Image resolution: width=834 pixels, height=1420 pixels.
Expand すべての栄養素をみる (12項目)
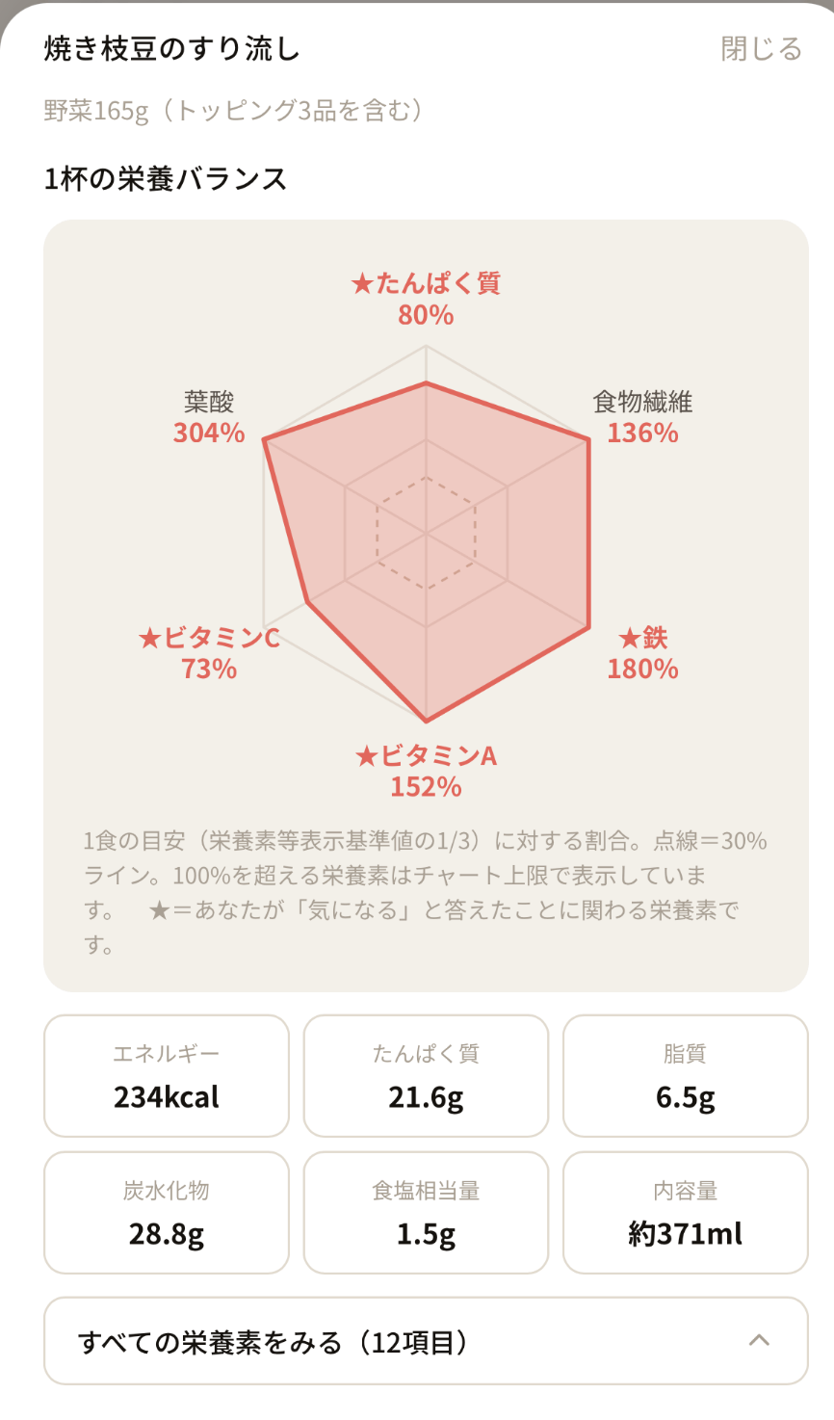(x=426, y=1341)
